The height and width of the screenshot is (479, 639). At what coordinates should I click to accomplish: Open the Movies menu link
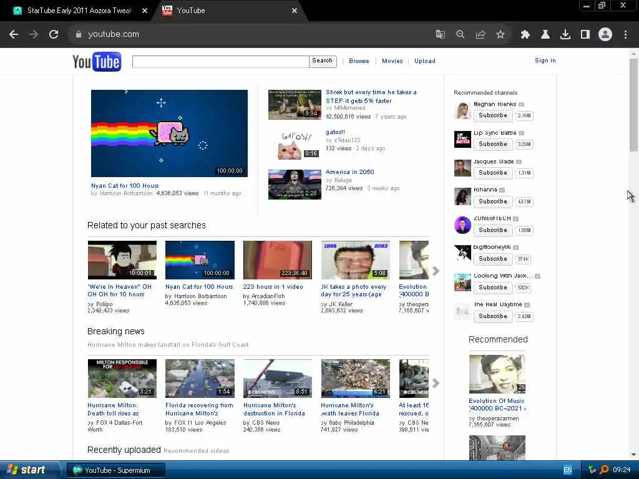click(392, 61)
